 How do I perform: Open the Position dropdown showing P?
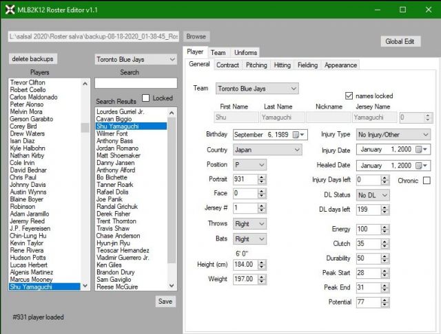(249, 165)
